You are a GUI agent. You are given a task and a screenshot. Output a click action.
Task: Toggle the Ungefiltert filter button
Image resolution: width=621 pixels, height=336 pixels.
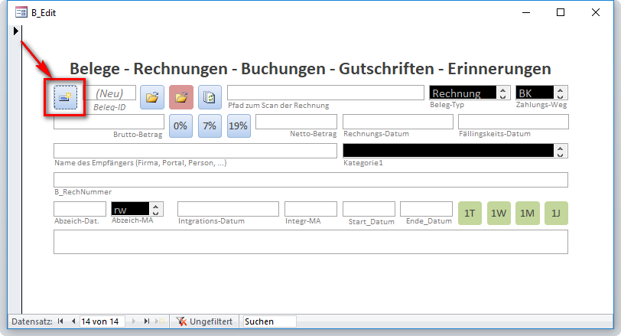coord(204,322)
